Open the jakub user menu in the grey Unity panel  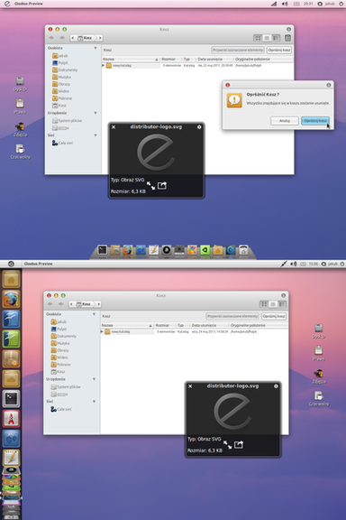[x=332, y=264]
